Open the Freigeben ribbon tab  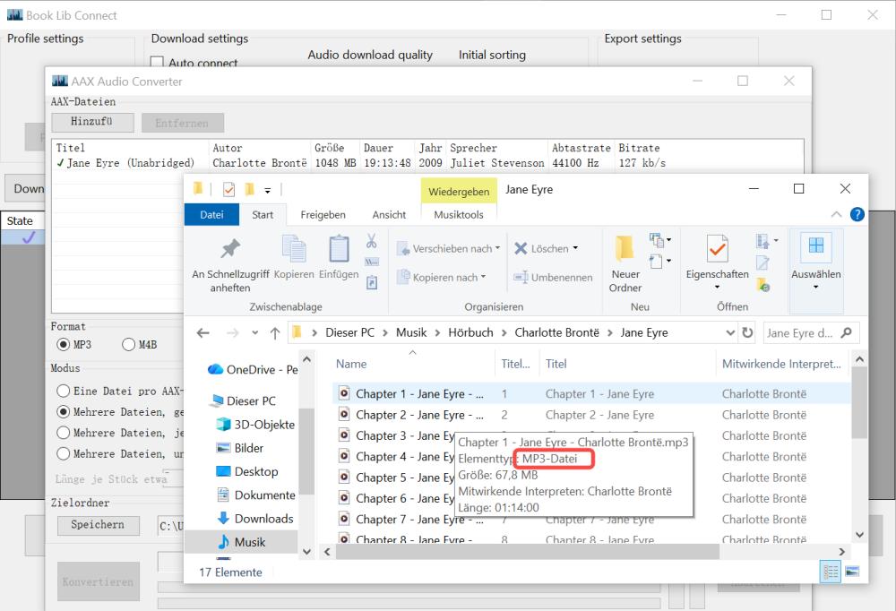[323, 214]
